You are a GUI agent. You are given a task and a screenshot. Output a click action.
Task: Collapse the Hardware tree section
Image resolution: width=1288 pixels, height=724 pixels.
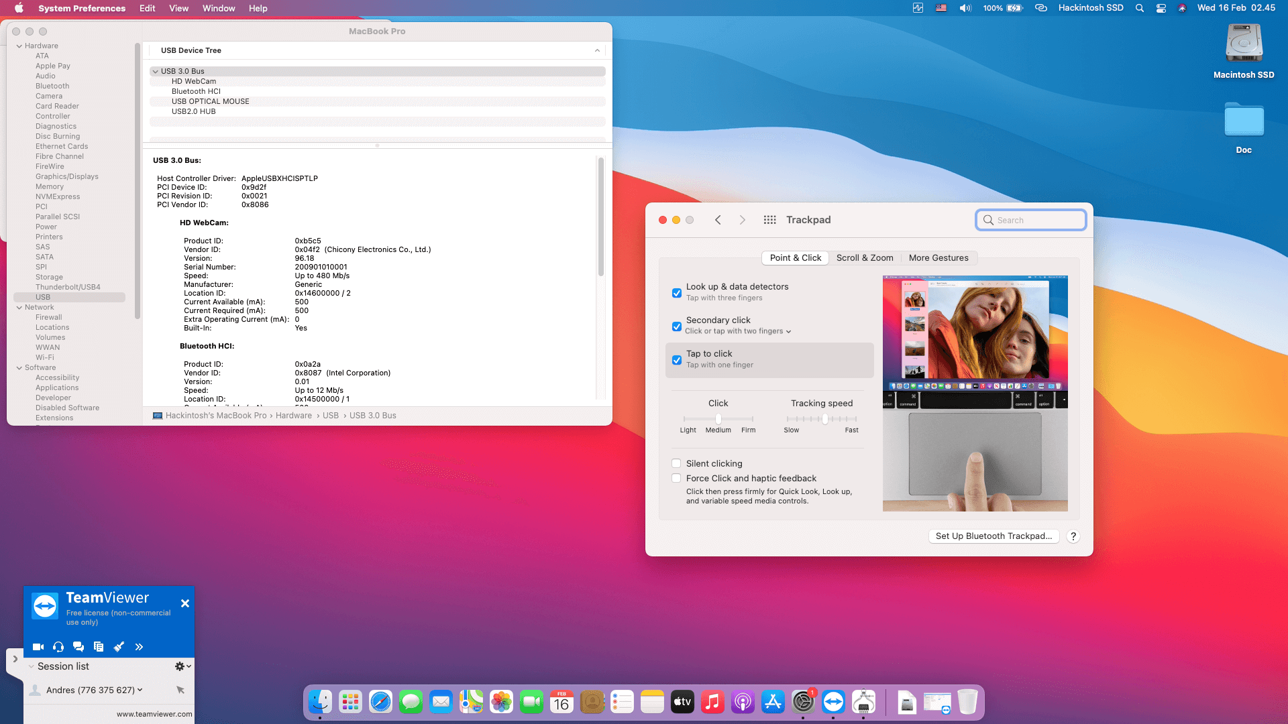coord(19,46)
